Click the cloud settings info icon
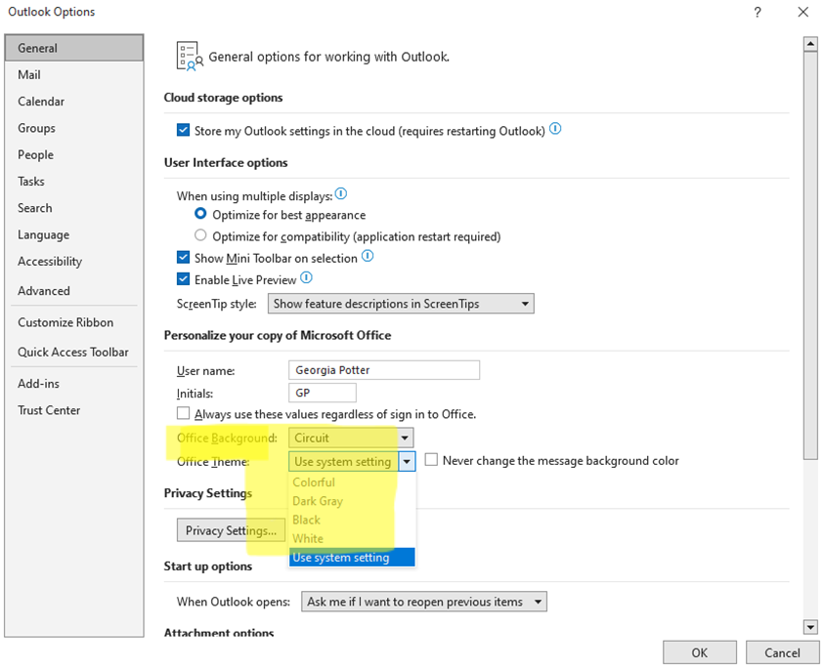Image resolution: width=824 pixels, height=670 pixels. point(555,129)
